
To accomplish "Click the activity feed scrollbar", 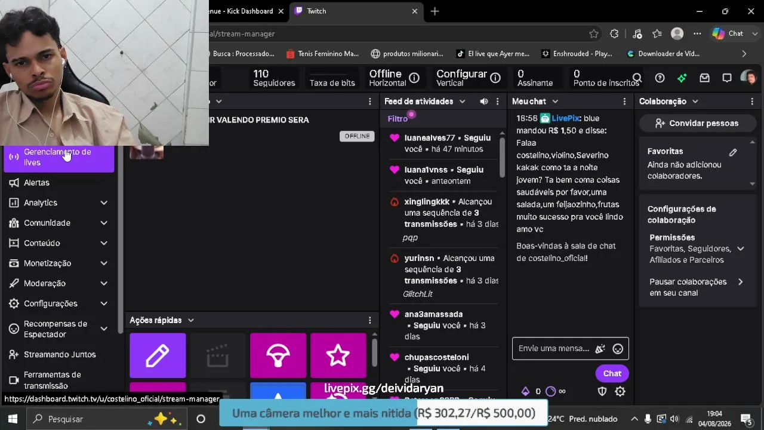I will [x=502, y=158].
